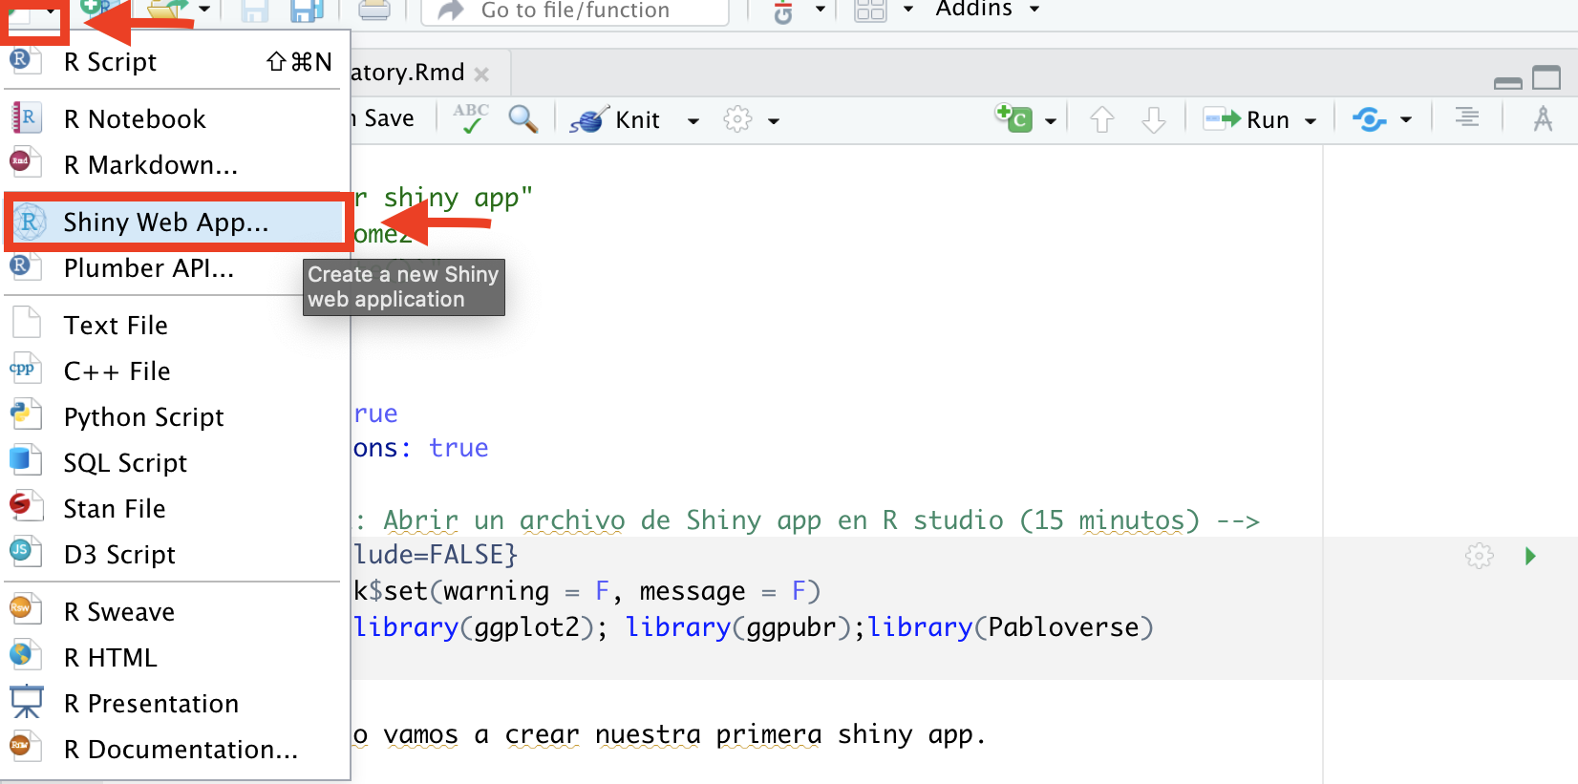This screenshot has width=1578, height=784.
Task: Open the workspace panes layout dropdown arrow
Action: point(908,10)
